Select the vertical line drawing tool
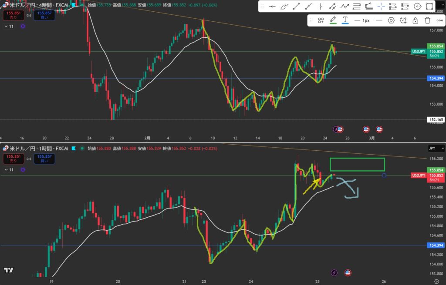The width and height of the screenshot is (446, 285). point(321,7)
